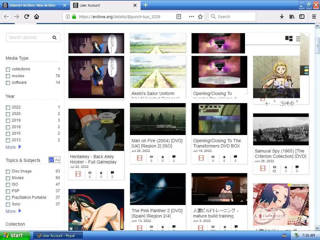The width and height of the screenshot is (320, 240).
Task: Click the movie film icon under Man on Fire
Action: pos(140,158)
